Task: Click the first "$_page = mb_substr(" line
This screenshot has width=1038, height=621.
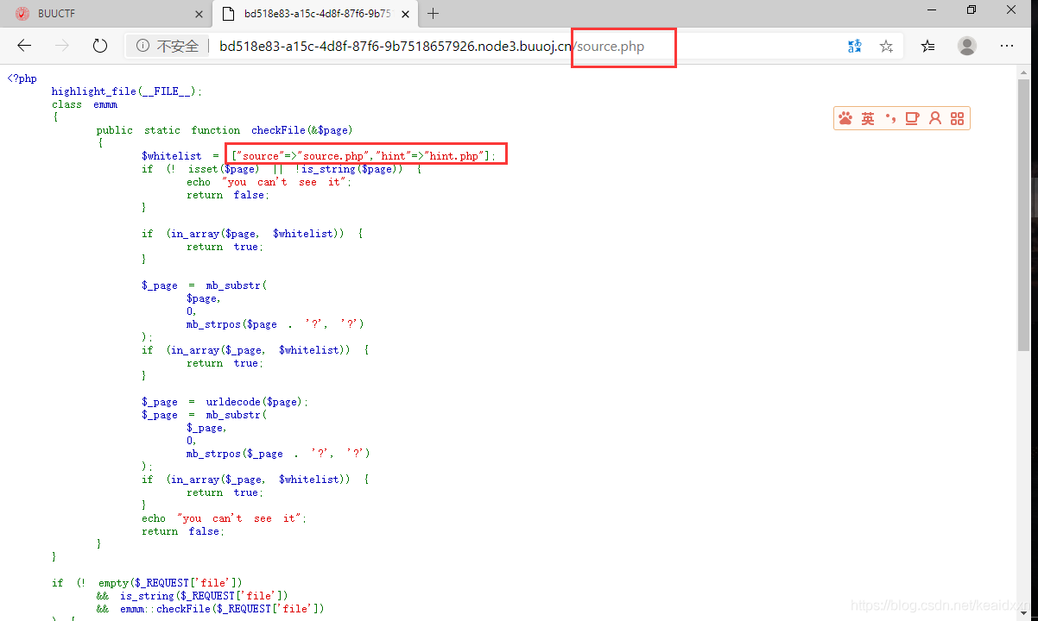Action: coord(205,285)
